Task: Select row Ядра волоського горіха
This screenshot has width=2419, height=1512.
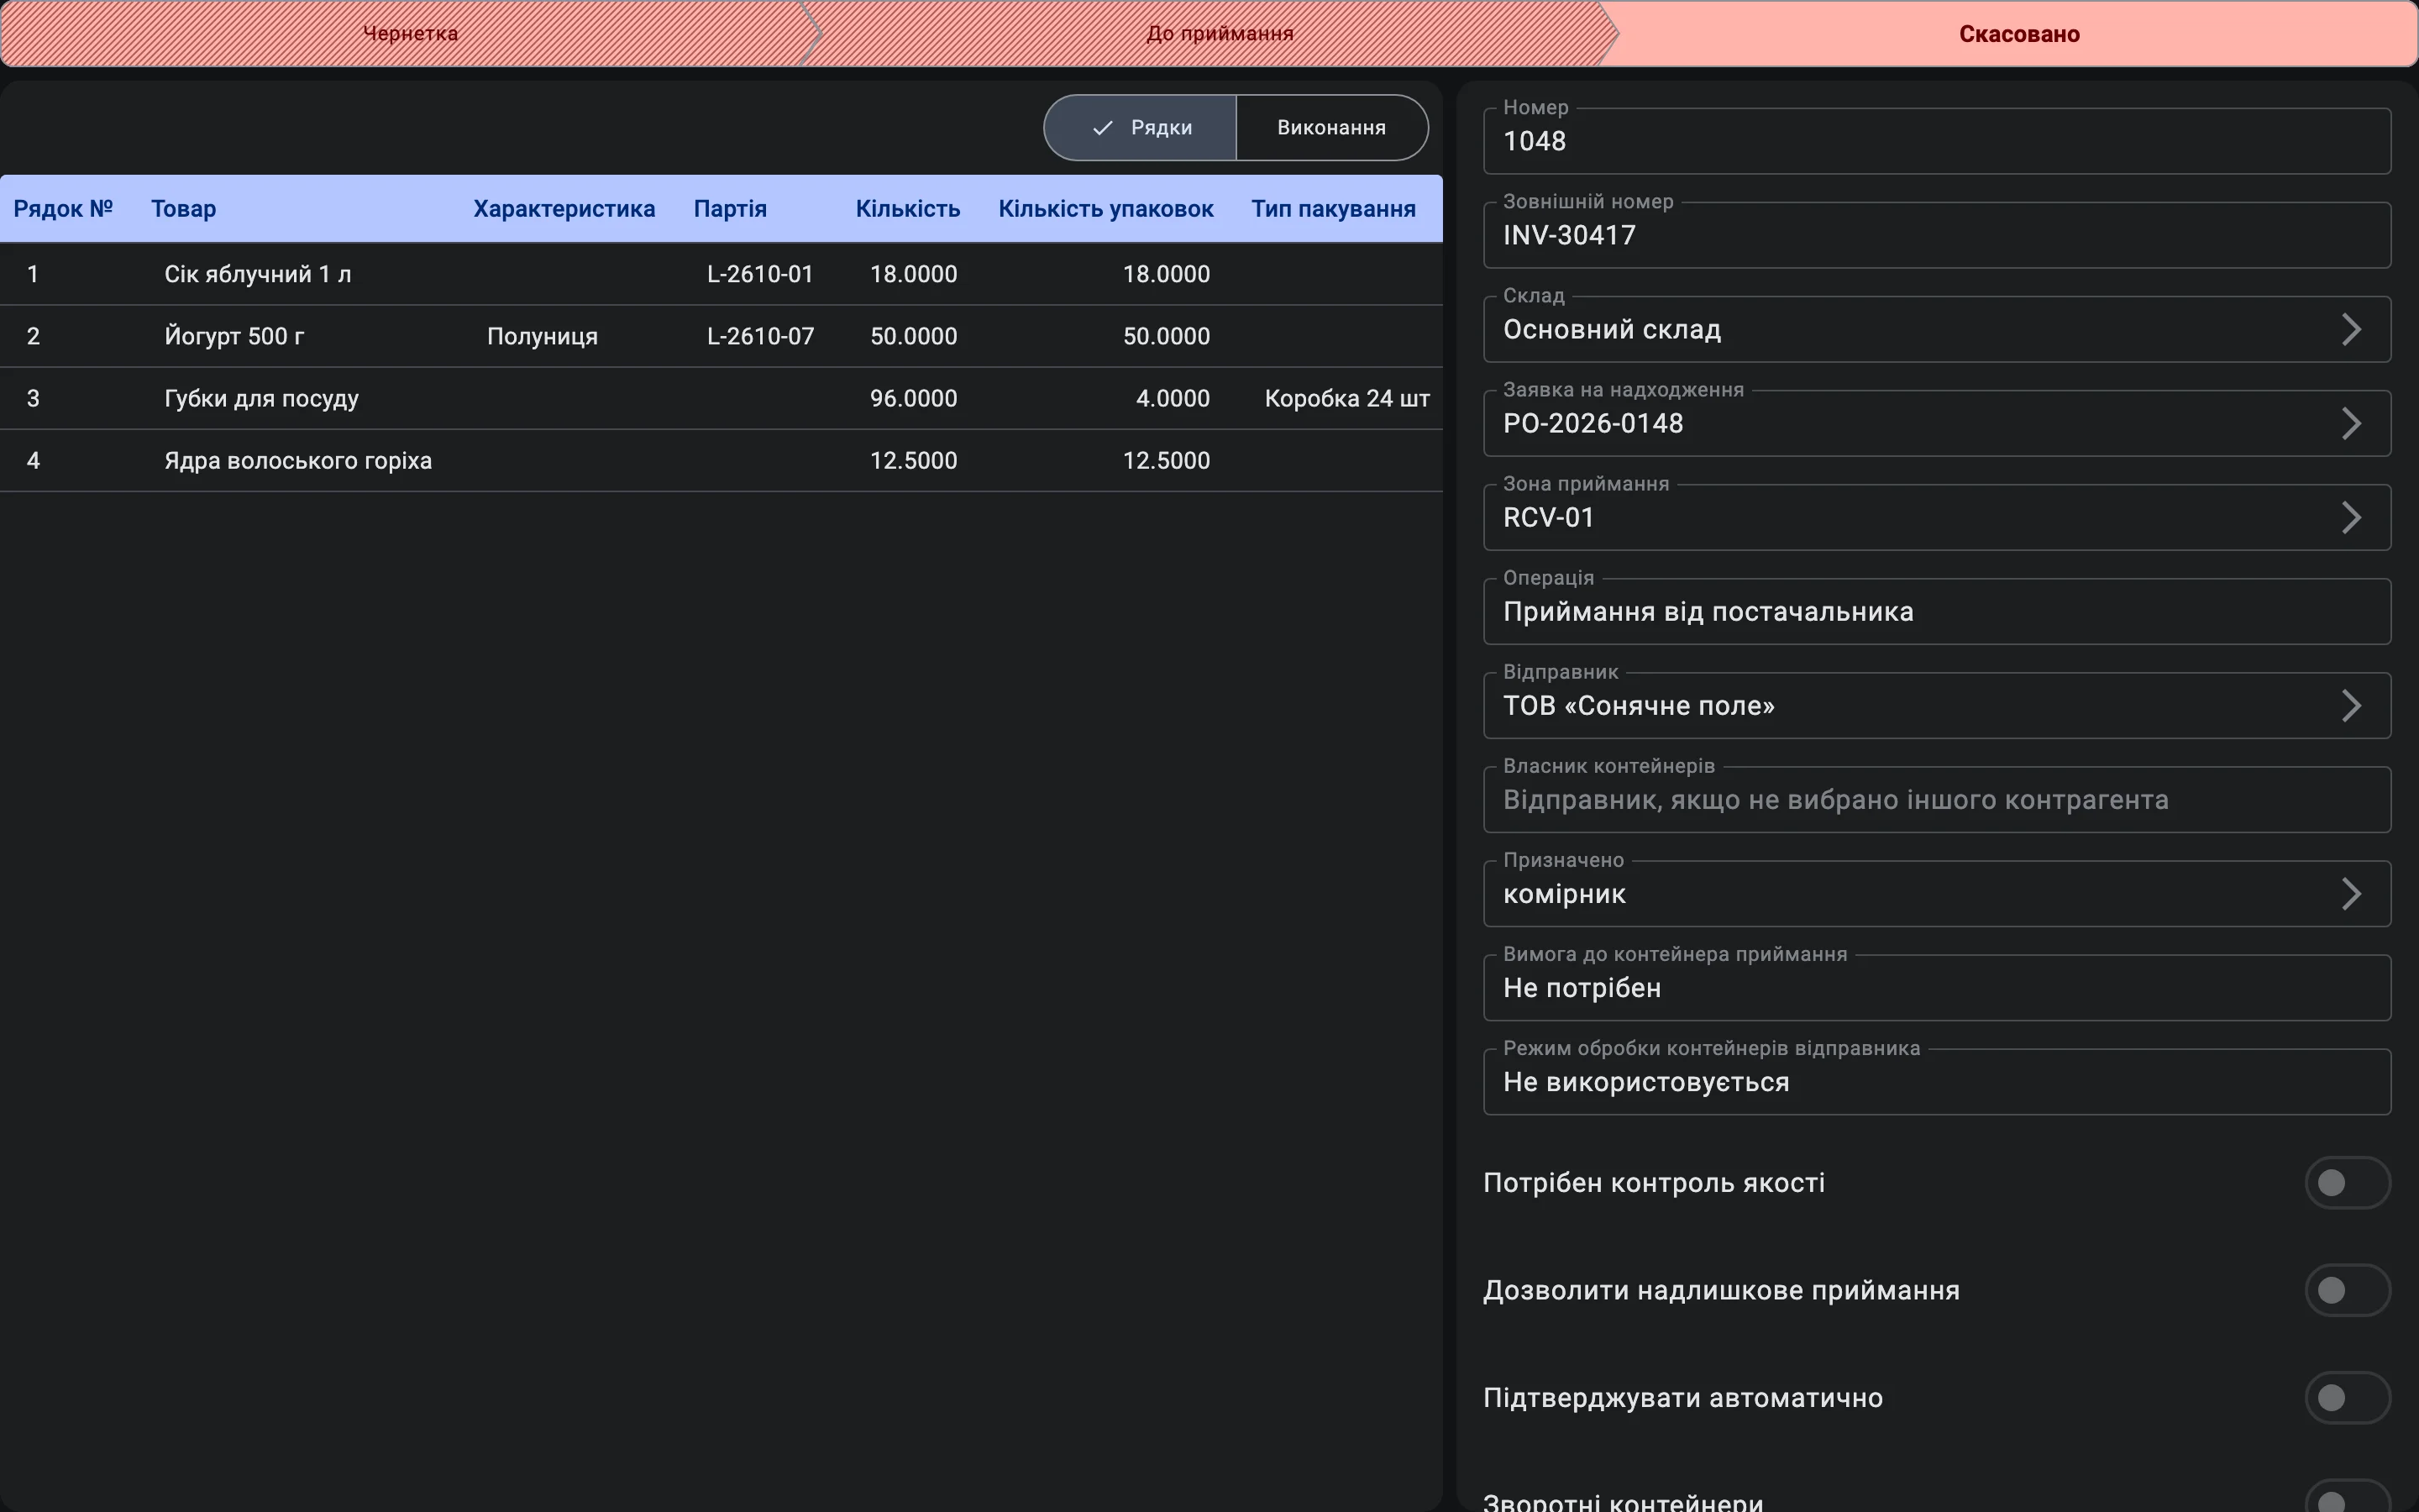Action: (x=721, y=460)
